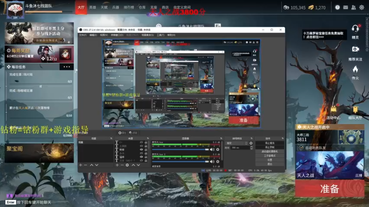Move source up in Sources panel

pos(133,165)
